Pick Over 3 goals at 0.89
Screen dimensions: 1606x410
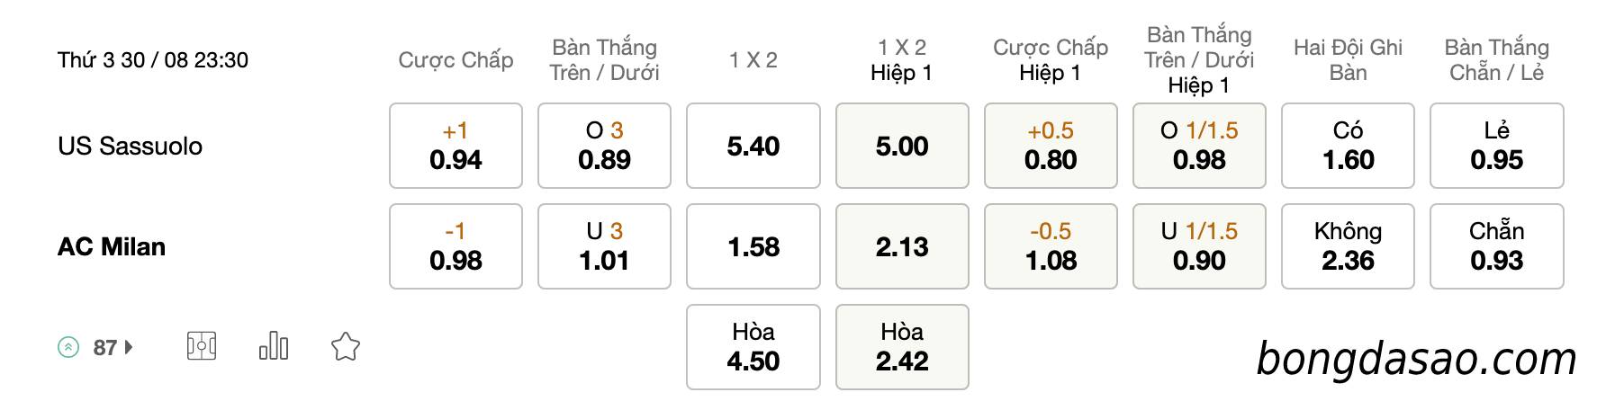(x=604, y=146)
